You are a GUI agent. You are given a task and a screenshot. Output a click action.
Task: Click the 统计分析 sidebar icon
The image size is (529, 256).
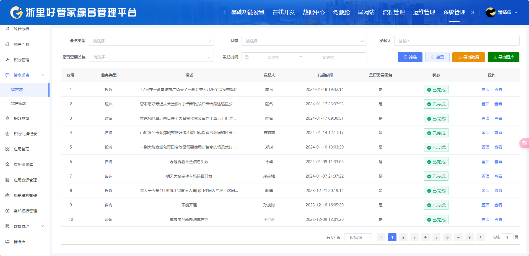7,29
